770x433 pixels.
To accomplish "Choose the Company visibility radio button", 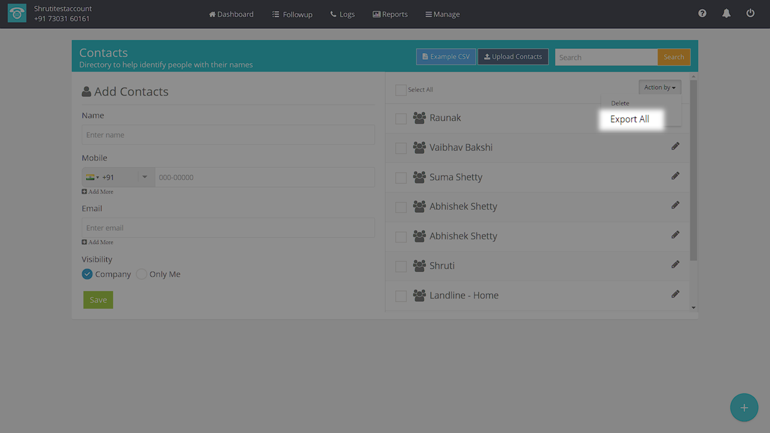I will click(x=87, y=274).
